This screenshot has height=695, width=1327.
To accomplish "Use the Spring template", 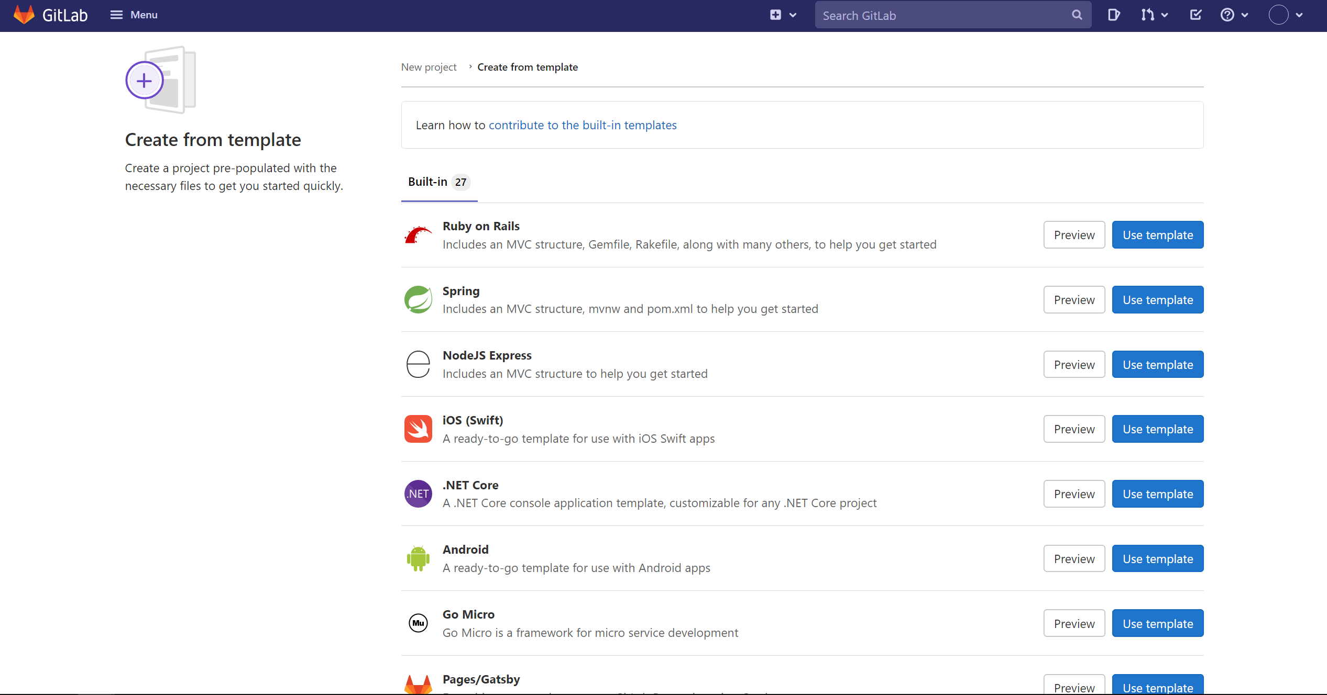I will coord(1157,300).
